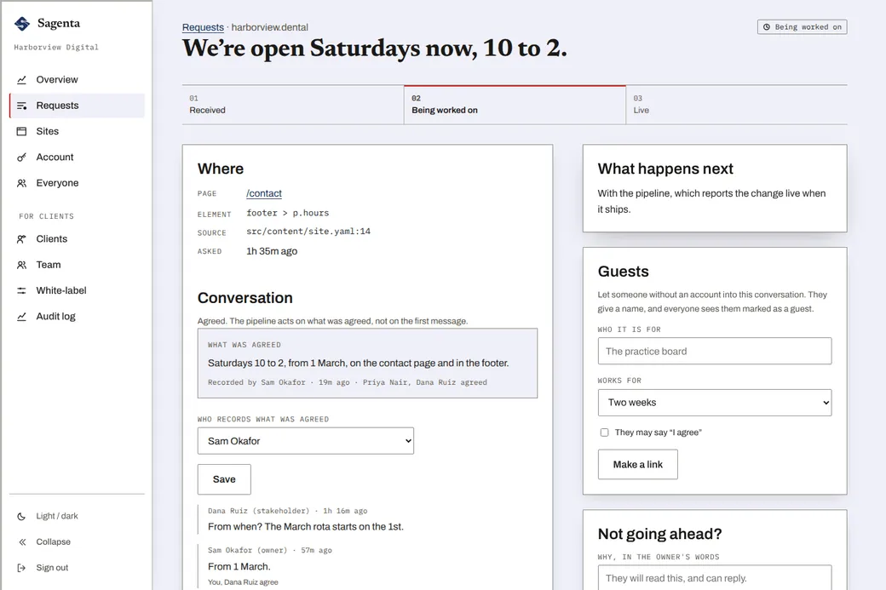Click the Sign out arrow icon
The height and width of the screenshot is (590, 886).
pos(21,568)
